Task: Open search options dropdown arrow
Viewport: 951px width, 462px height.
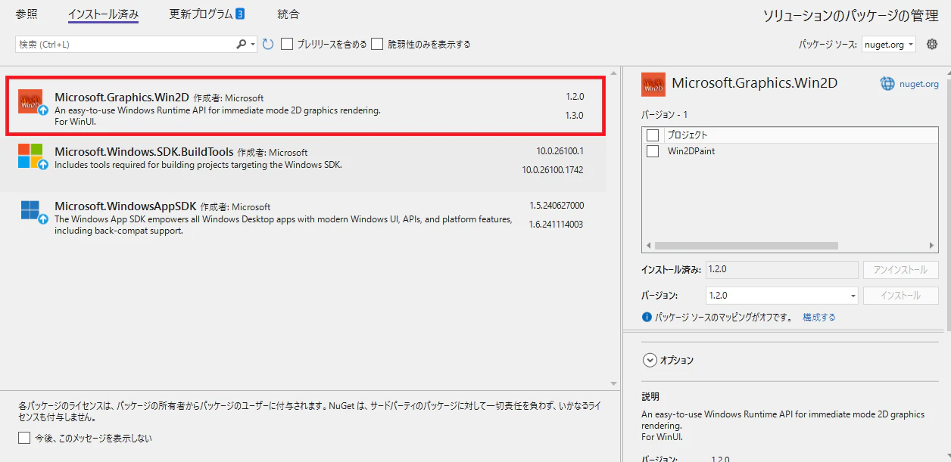Action: coord(254,45)
